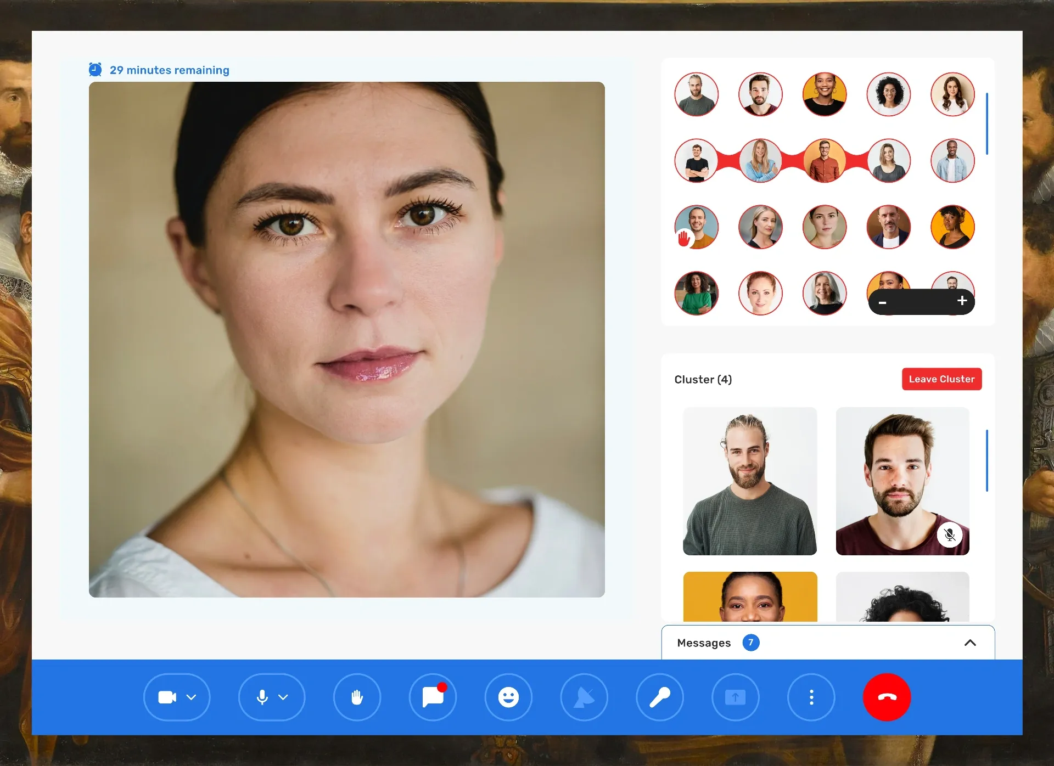
Task: Mute the microphone in toolbar
Action: point(262,697)
